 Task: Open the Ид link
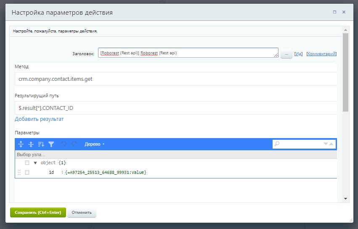click(298, 54)
